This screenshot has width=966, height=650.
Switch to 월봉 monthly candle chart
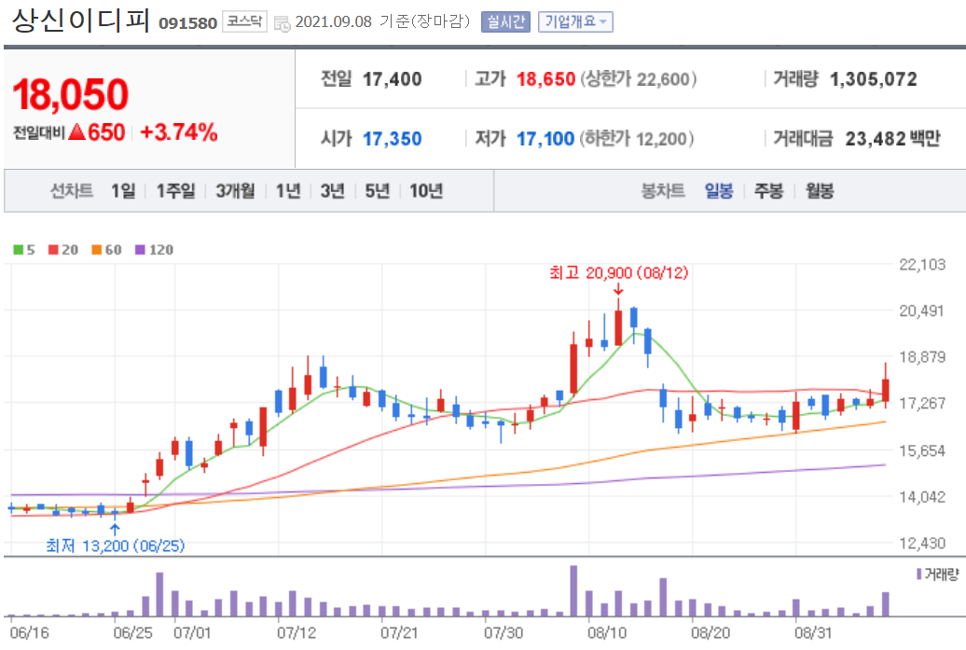[820, 191]
